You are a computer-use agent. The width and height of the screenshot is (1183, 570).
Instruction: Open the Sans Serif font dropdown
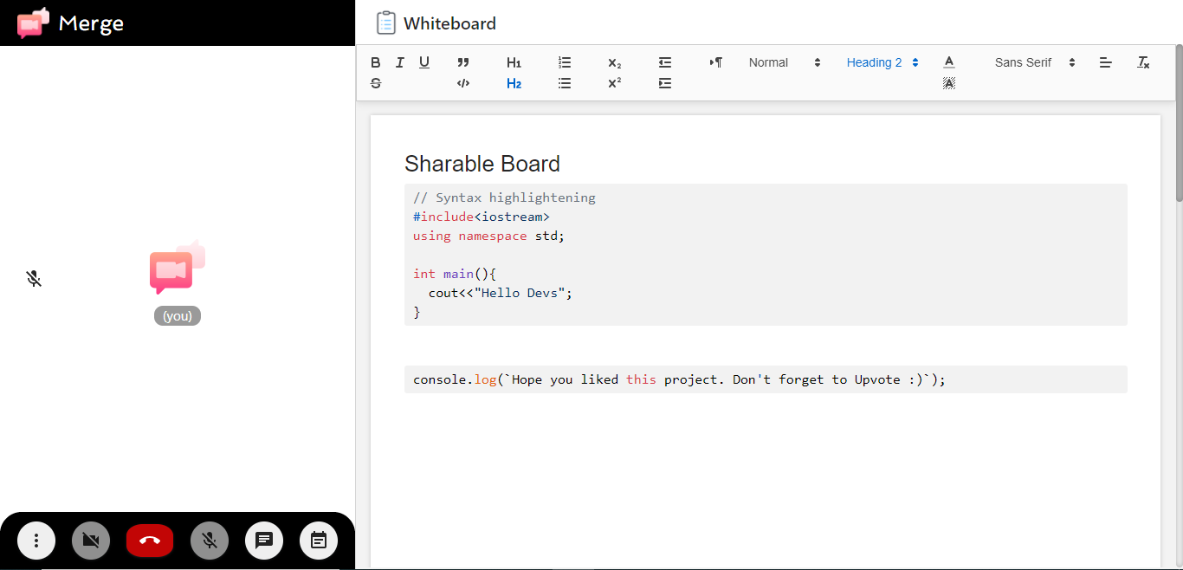click(x=1035, y=62)
